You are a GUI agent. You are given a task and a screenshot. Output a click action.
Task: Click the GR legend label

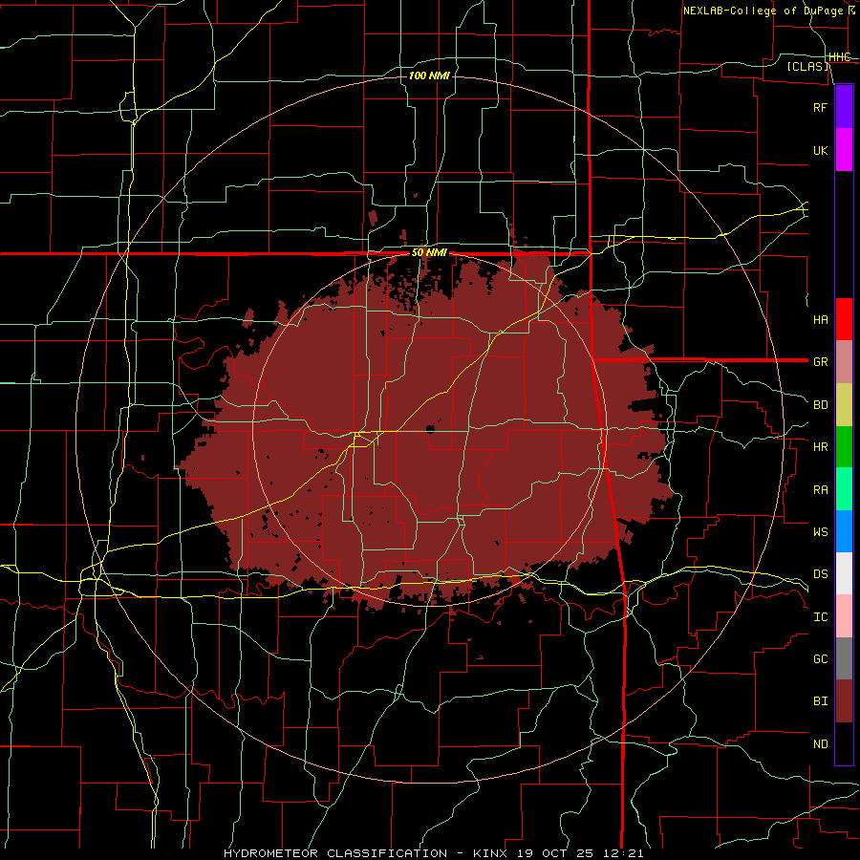(x=821, y=362)
